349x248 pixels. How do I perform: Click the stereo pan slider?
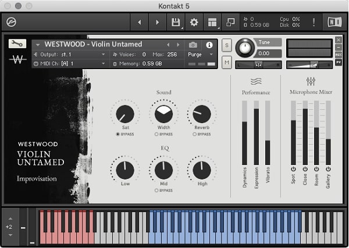pos(258,65)
